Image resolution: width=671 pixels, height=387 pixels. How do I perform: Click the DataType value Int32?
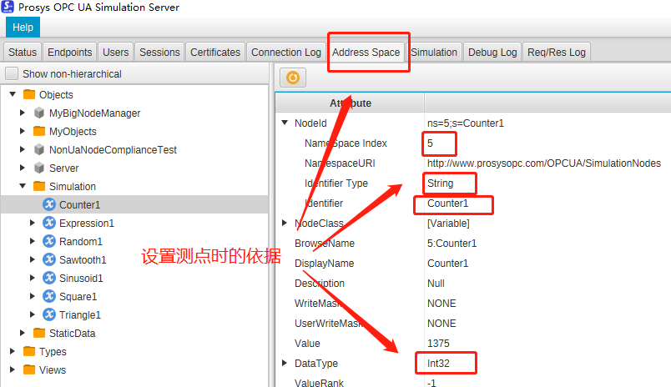click(438, 364)
